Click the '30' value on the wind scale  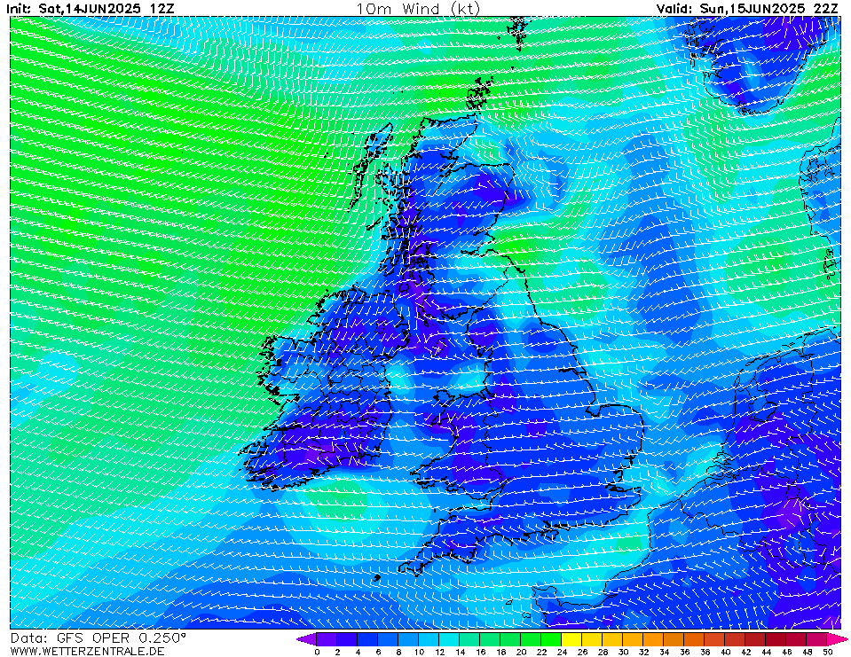[x=623, y=652]
